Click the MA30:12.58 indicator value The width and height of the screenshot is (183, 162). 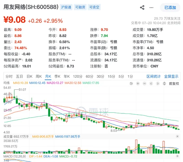pyautogui.click(x=73, y=83)
